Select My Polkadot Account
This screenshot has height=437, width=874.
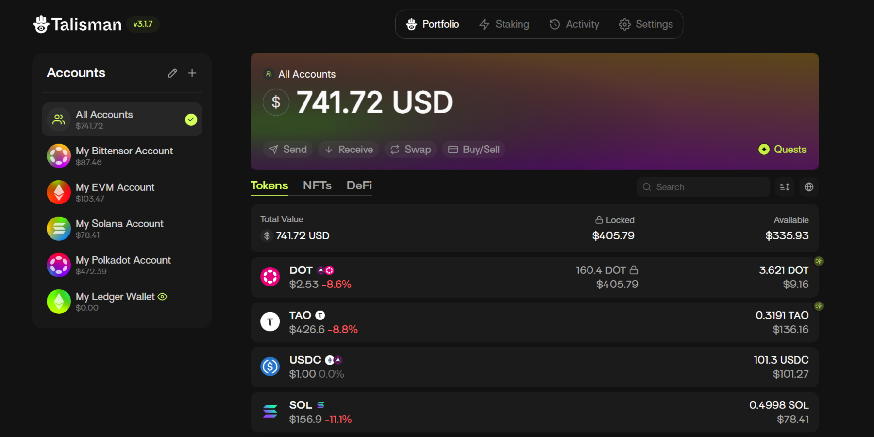[122, 265]
